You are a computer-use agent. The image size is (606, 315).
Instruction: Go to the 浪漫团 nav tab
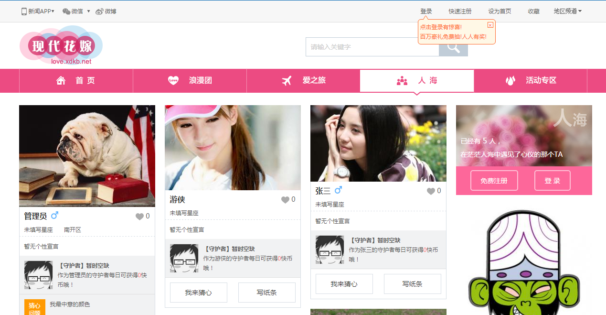pos(190,81)
